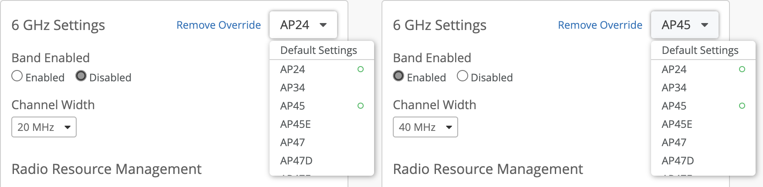Open the 40 MHz Channel Width dropdown

pyautogui.click(x=425, y=127)
